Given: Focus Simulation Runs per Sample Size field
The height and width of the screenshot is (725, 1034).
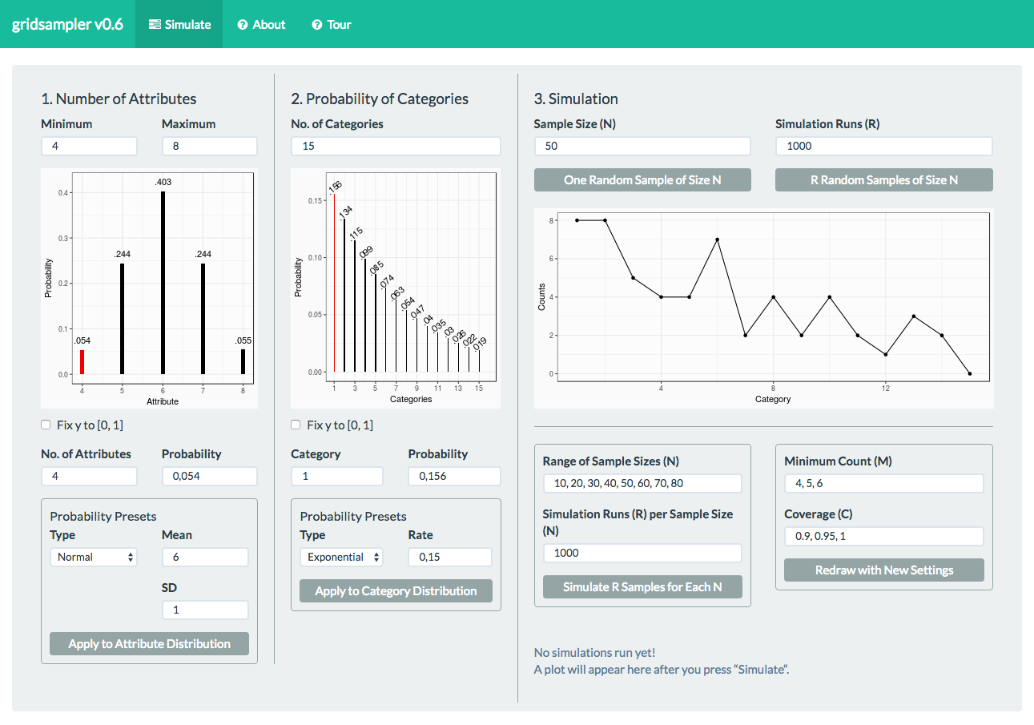Looking at the screenshot, I should (x=642, y=553).
